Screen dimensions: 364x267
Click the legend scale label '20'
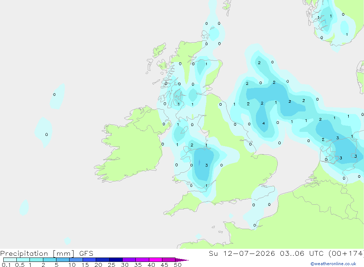[98, 265]
